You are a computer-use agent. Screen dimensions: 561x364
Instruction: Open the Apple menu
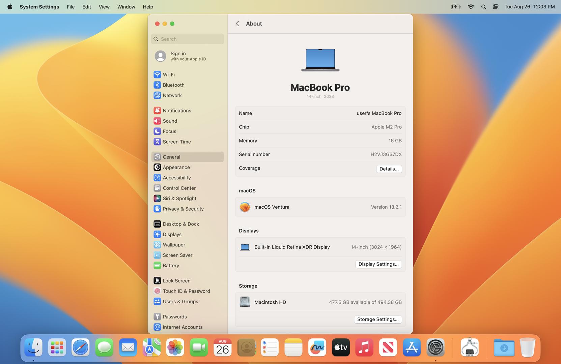pyautogui.click(x=10, y=7)
